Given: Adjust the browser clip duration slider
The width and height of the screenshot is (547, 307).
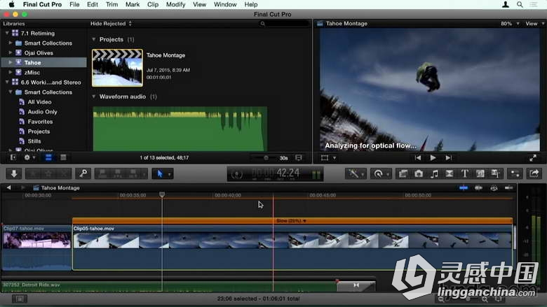Looking at the screenshot, I should click(266, 158).
